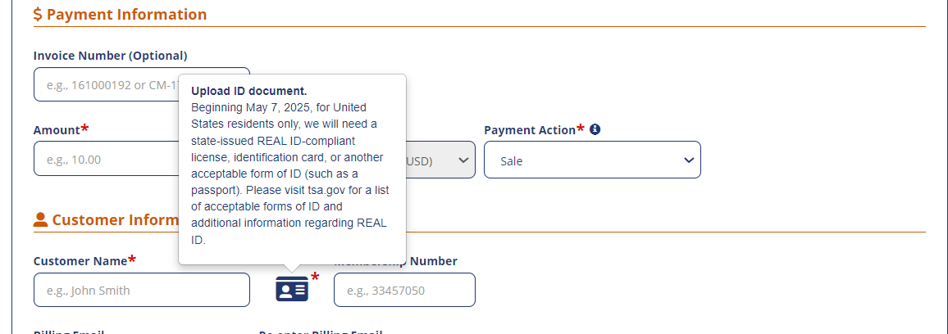Click the chevron arrow in the Sale dropdown
Image resolution: width=948 pixels, height=334 pixels.
tap(688, 160)
